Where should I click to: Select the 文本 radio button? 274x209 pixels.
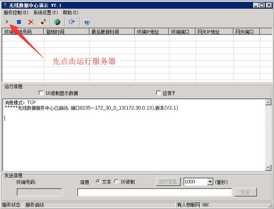click(x=98, y=182)
